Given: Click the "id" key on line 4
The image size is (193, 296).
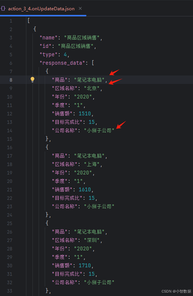Looking at the screenshot, I should [x=46, y=46].
